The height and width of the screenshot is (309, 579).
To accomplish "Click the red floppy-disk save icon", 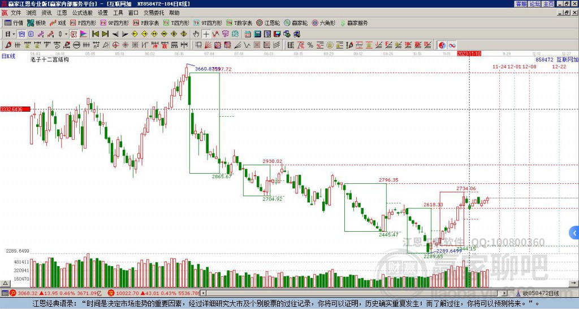I will click(277, 34).
